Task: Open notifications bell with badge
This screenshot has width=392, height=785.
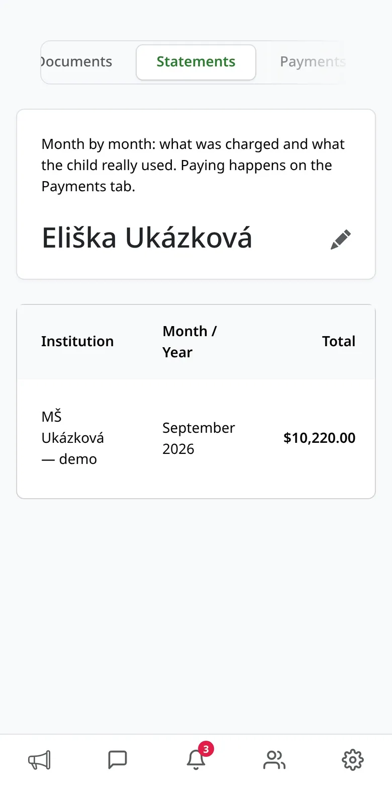Action: point(196,760)
